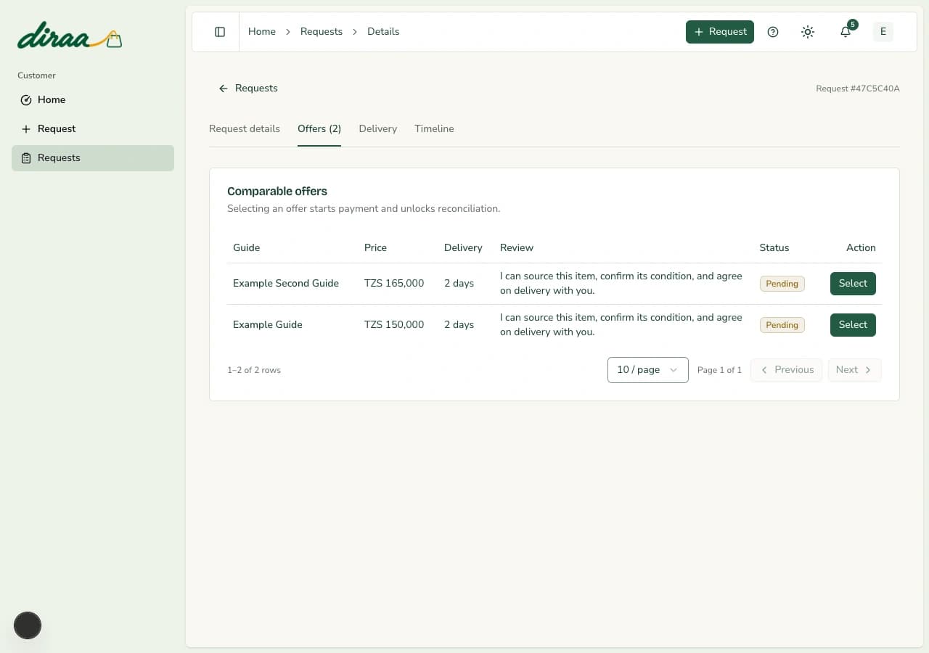Viewport: 929px width, 653px height.
Task: Click the Example Guide name
Action: 268,325
